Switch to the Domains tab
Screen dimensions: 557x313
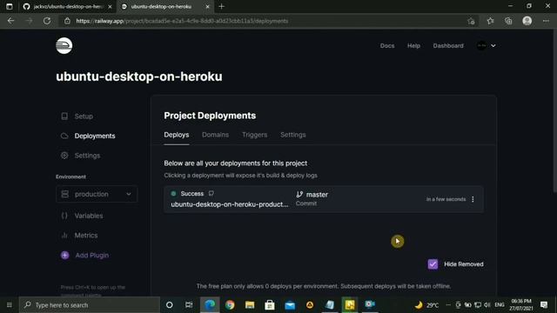click(x=215, y=135)
